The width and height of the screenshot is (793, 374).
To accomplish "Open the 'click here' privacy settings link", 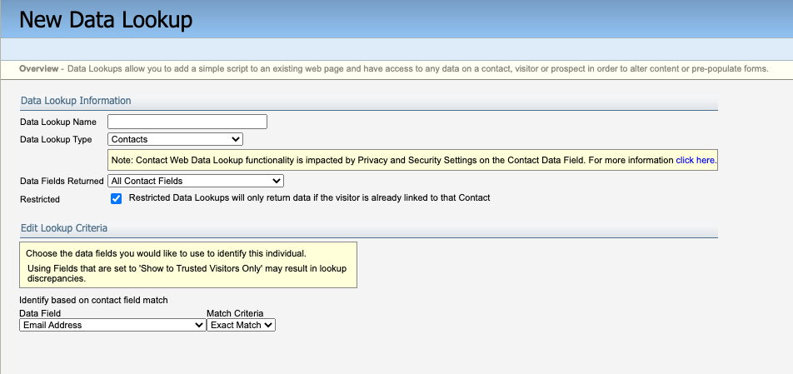I will tap(695, 160).
